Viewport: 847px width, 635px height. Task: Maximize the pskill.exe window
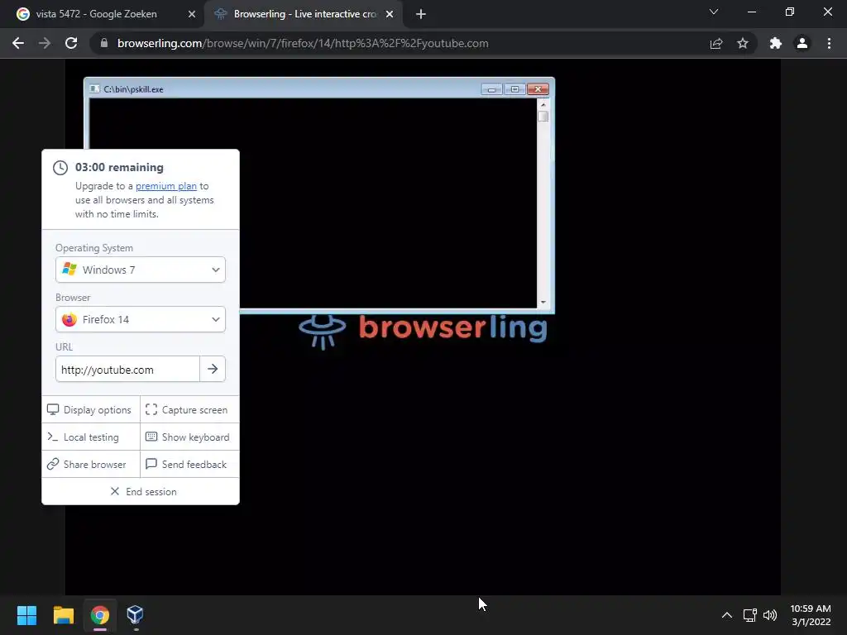pyautogui.click(x=514, y=89)
